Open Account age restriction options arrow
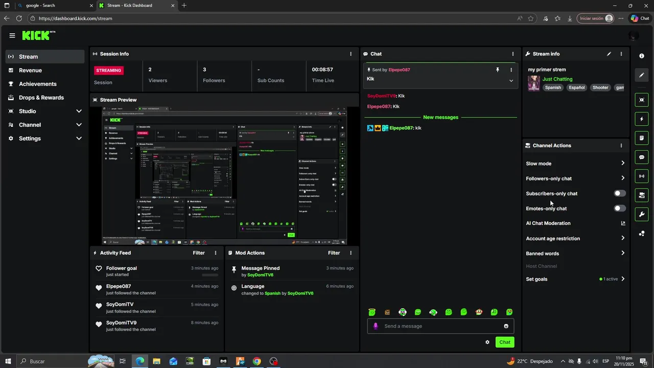 point(623,238)
